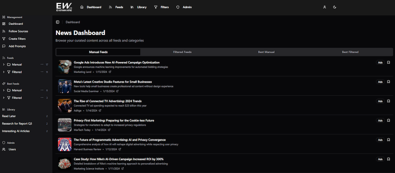This screenshot has width=395, height=173.
Task: Open external link for MarTech Today article
Action: [109, 130]
